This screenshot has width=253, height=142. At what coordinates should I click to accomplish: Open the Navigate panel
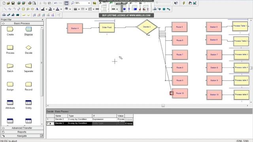tap(22, 136)
